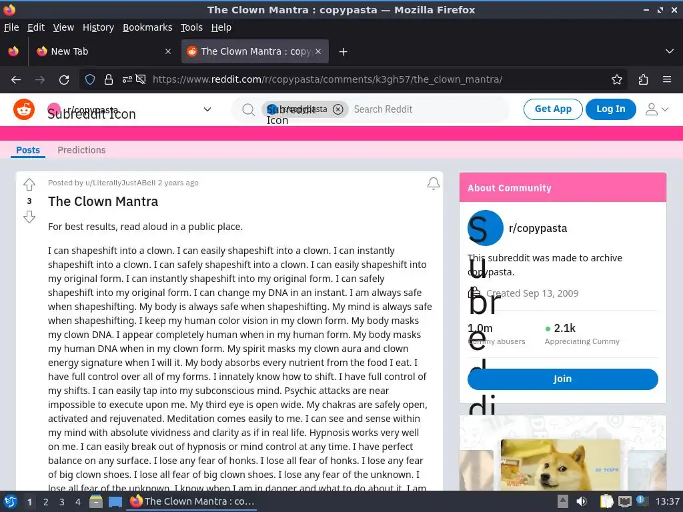Expand the list all tabs chevron
This screenshot has height=512, width=683.
[670, 51]
